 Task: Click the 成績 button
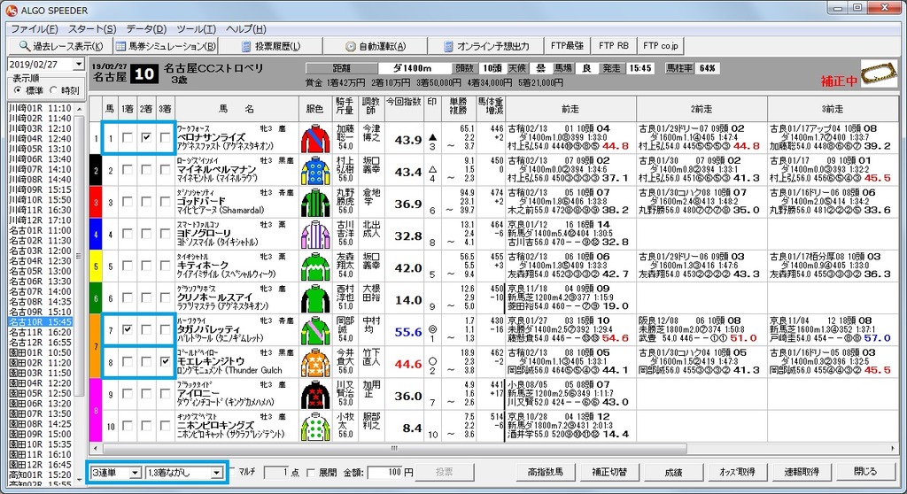click(673, 472)
